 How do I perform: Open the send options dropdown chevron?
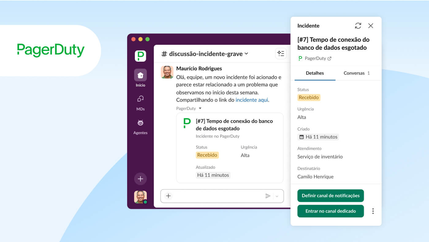click(x=277, y=196)
